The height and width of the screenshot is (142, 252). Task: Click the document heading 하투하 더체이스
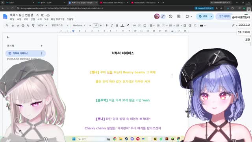[x=123, y=53]
